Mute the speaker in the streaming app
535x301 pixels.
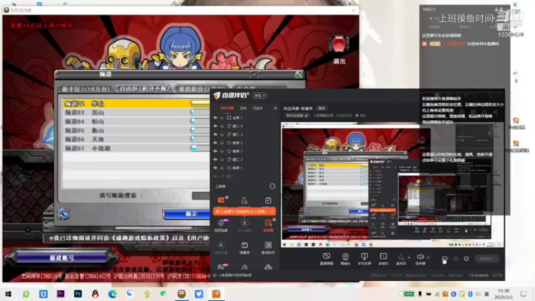pyautogui.click(x=421, y=258)
